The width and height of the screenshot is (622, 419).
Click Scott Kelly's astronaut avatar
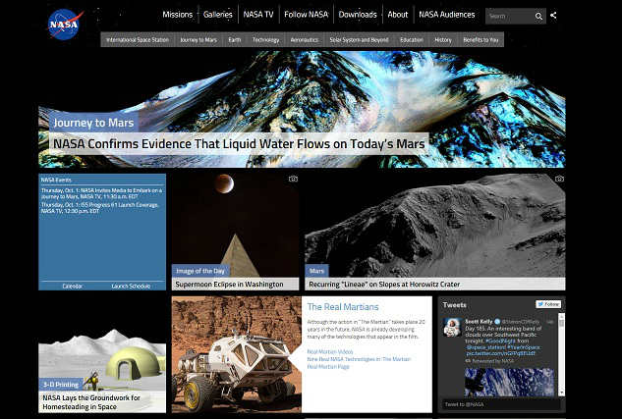[452, 327]
